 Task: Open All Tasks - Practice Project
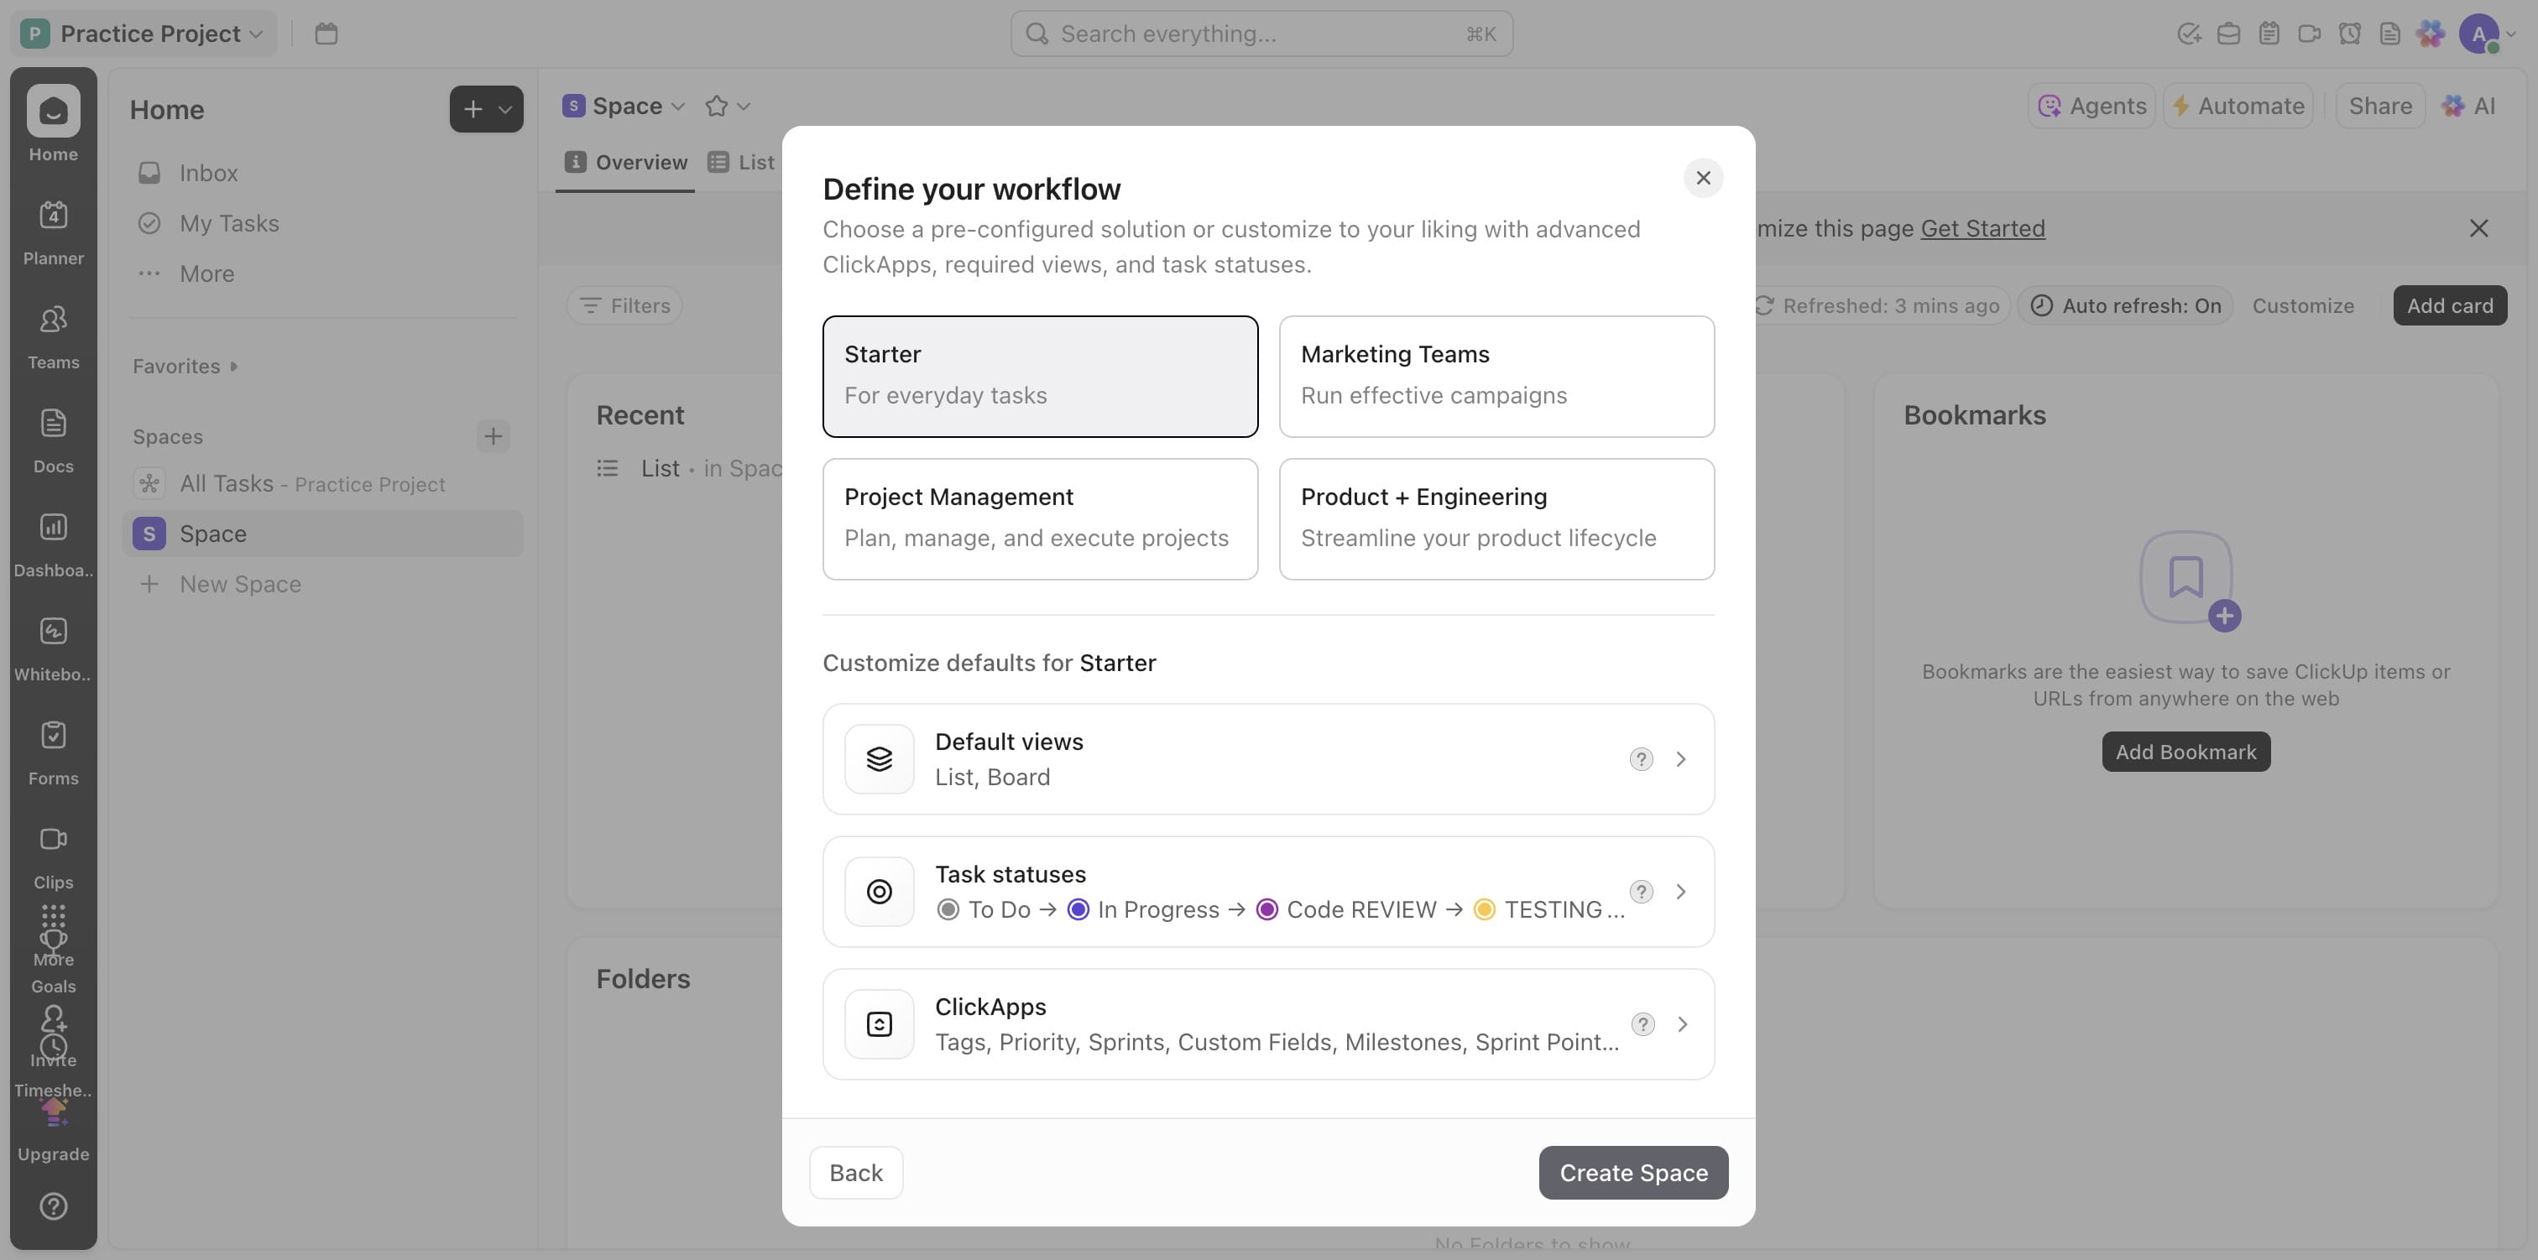coord(323,484)
